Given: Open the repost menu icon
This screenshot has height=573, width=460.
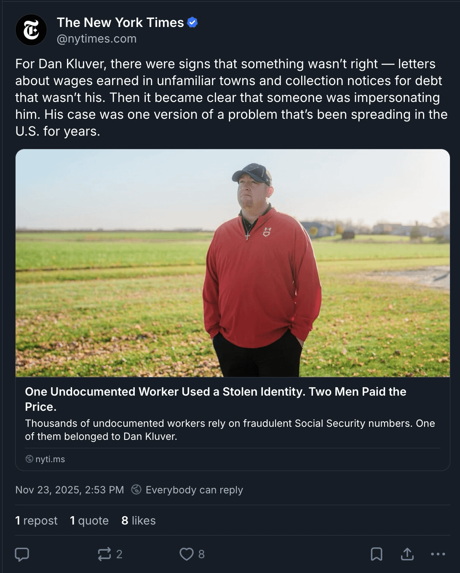Looking at the screenshot, I should [104, 554].
